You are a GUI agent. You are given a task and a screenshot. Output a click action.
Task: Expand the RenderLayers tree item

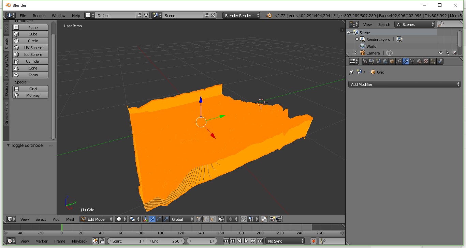(x=357, y=39)
